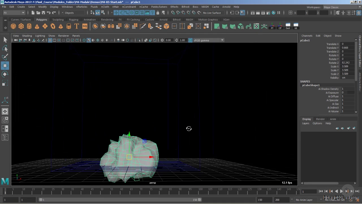Open the GE graph editor shelf icon
This screenshot has width=362, height=204.
pyautogui.click(x=296, y=26)
